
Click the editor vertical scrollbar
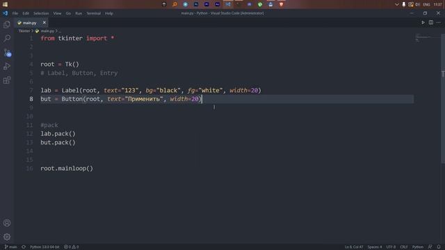coord(443,98)
